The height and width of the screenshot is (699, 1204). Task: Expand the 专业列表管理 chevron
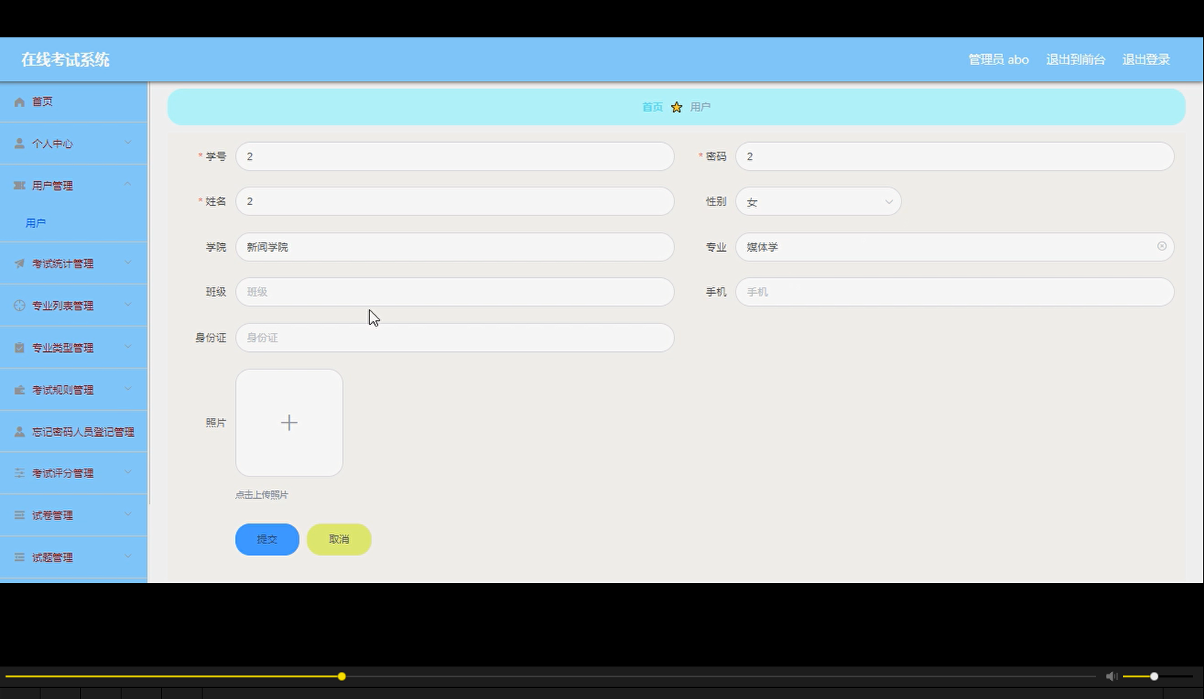click(x=128, y=305)
